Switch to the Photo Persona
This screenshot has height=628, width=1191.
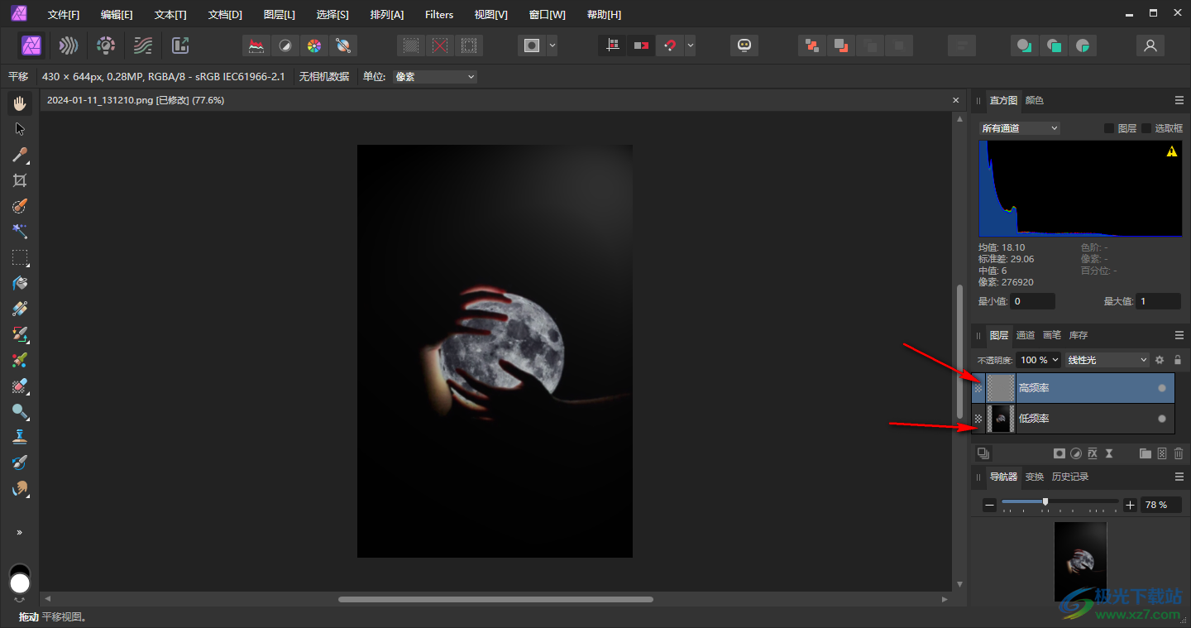(32, 46)
